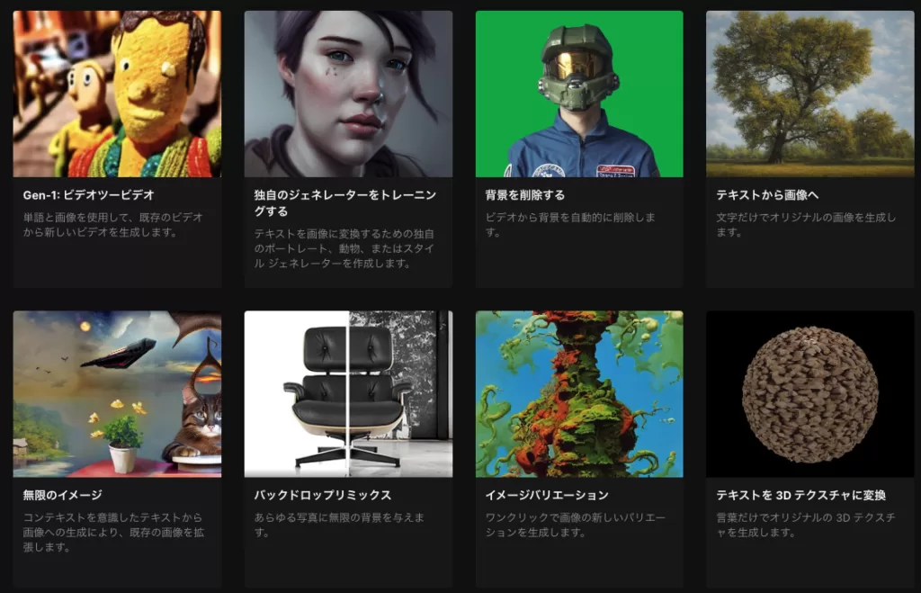Open the oak tree painting thumbnail
Screen dimensions: 921x593
pos(810,94)
